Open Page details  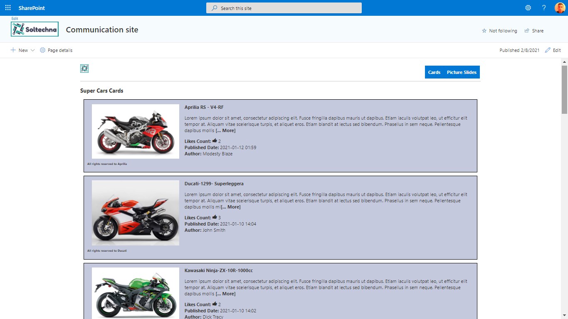56,50
